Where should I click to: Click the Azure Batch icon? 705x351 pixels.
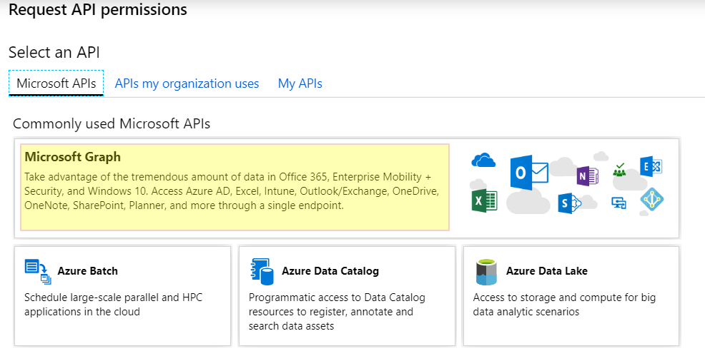coord(38,272)
